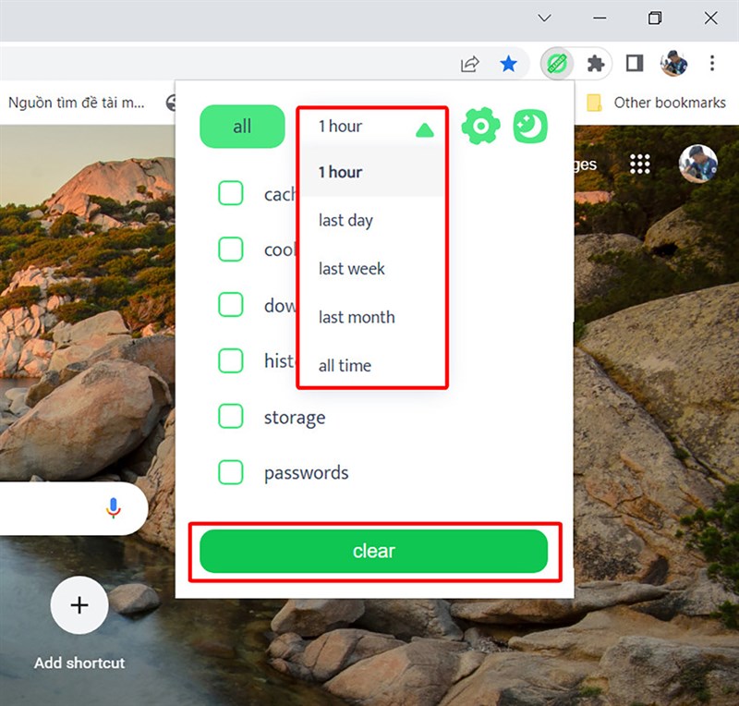Open Chrome's three-dot menu
Screen dimensions: 739x706
click(712, 63)
